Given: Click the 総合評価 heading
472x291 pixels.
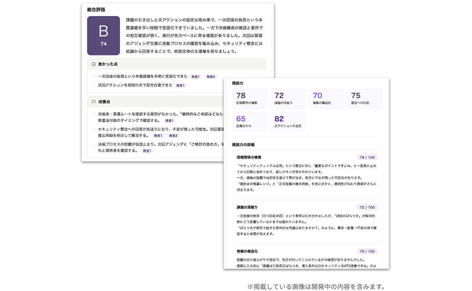Looking at the screenshot, I should (96, 9).
